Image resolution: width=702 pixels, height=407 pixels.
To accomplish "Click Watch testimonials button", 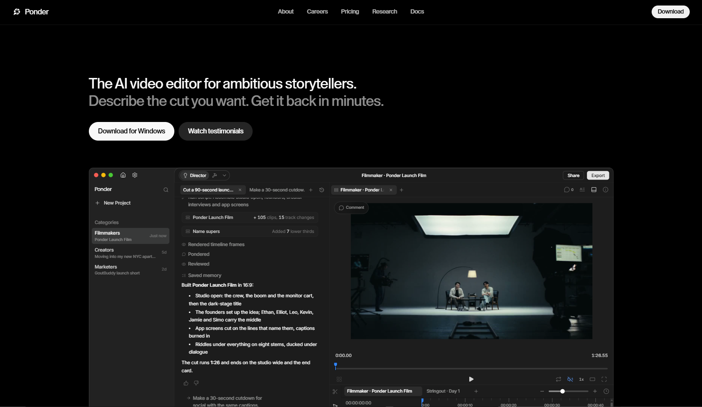I will 215,131.
